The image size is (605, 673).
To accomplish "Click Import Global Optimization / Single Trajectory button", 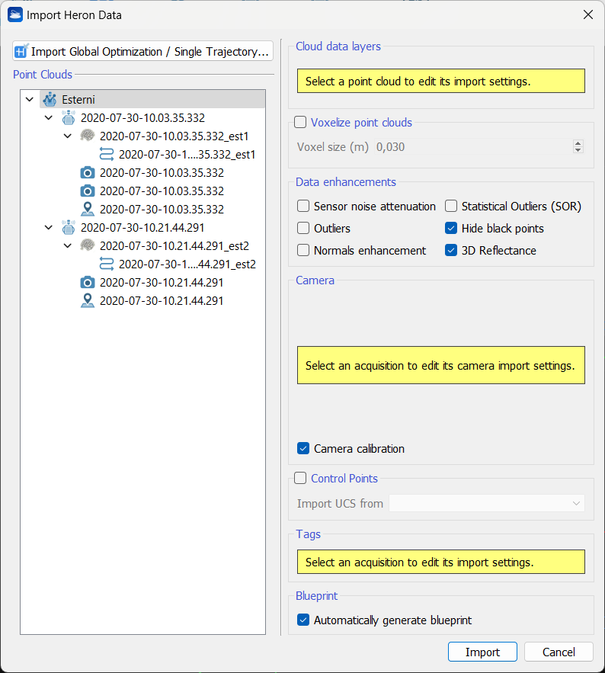I will 142,52.
